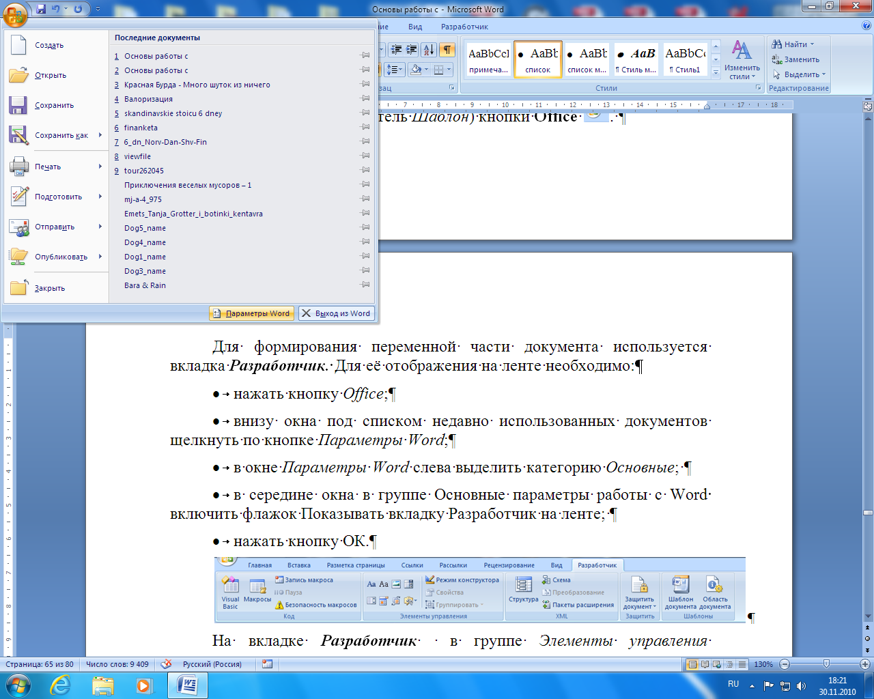
Task: Expand 'Сохранить как' submenu arrow
Action: (100, 135)
